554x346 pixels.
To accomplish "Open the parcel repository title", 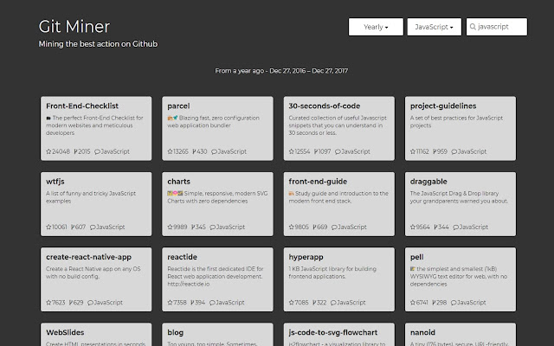I will (x=178, y=106).
